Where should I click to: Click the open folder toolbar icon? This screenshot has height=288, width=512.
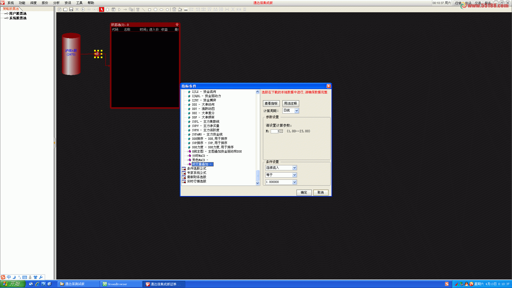pos(65,10)
